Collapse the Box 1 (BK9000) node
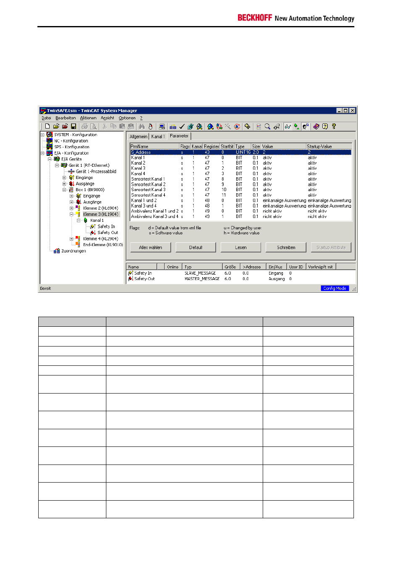The image size is (401, 567). (x=64, y=190)
